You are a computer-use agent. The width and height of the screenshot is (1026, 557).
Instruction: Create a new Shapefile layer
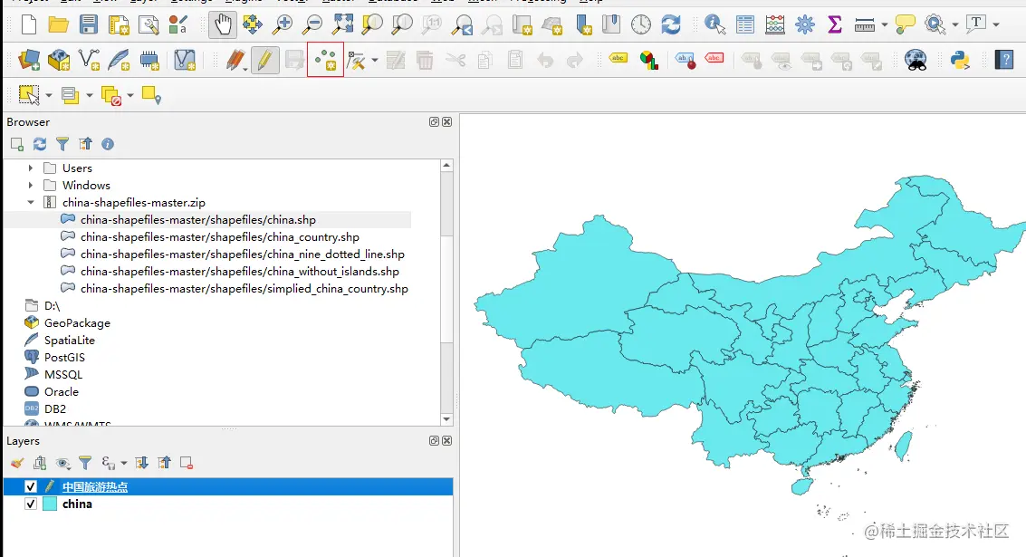89,60
